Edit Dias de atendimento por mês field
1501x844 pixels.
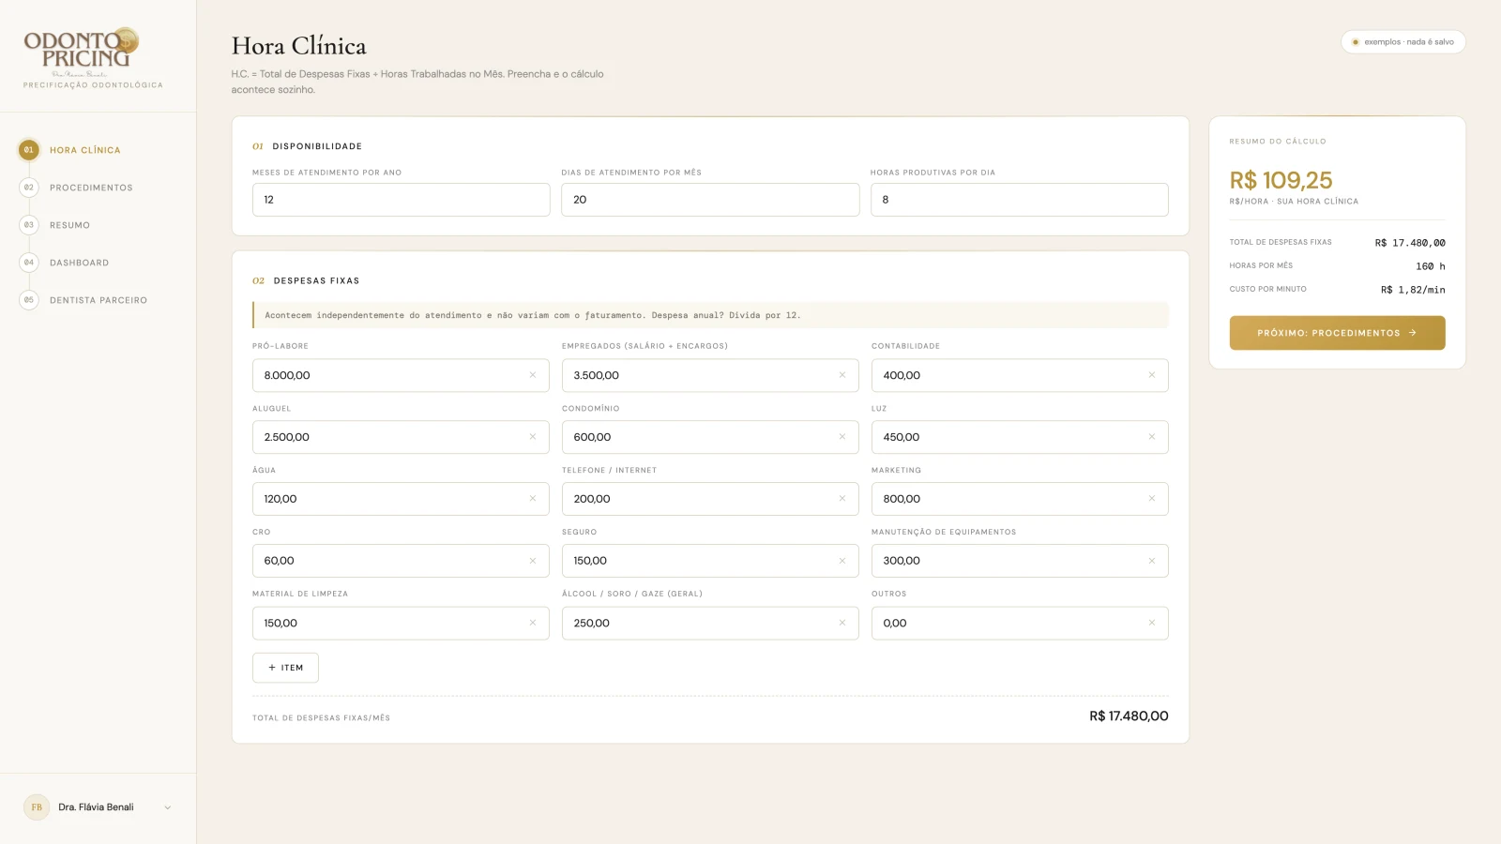710,200
